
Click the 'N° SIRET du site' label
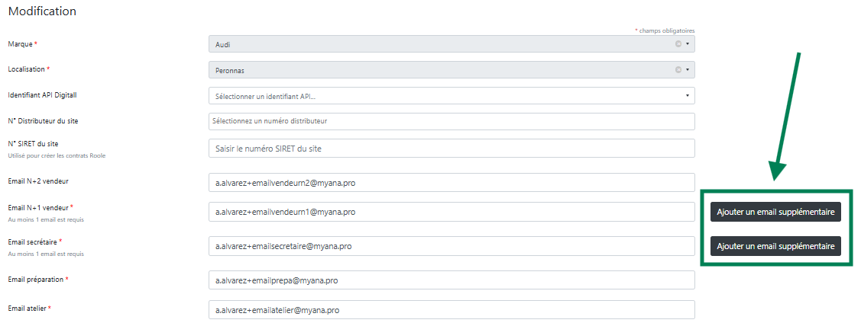(33, 143)
